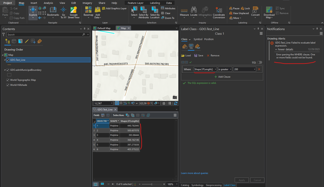Open Google Street View tool
324x187 pixels.
tap(74, 11)
